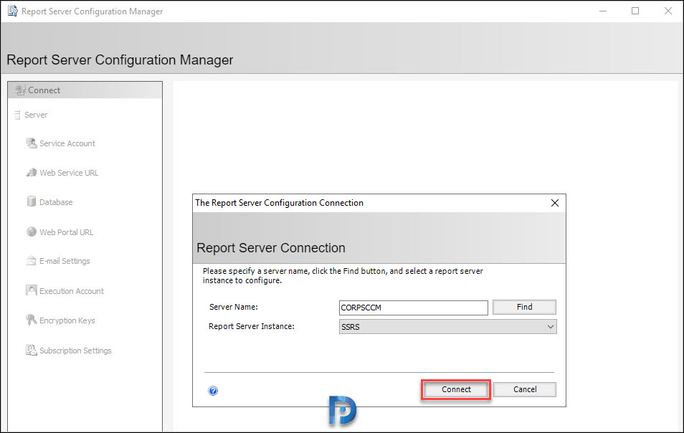Viewport: 684px width, 433px height.
Task: Click the Connect button in the dialog
Action: [x=456, y=389]
